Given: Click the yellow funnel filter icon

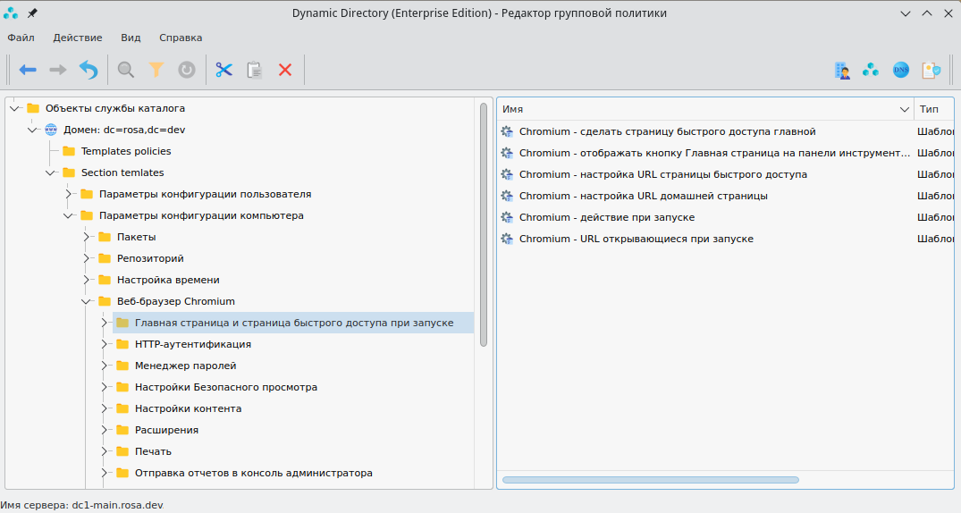Looking at the screenshot, I should [156, 70].
